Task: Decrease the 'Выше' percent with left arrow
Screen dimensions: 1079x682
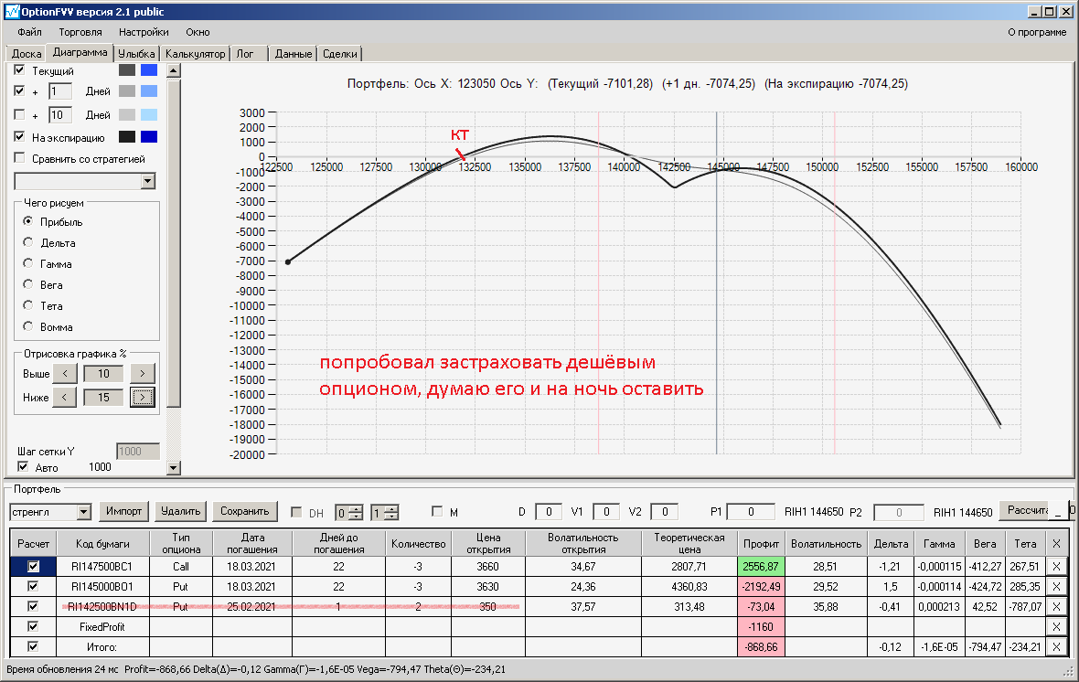Action: [x=65, y=373]
